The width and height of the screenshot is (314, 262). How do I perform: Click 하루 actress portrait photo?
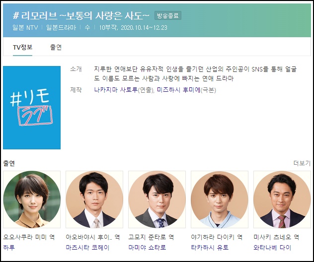pyautogui.click(x=32, y=199)
